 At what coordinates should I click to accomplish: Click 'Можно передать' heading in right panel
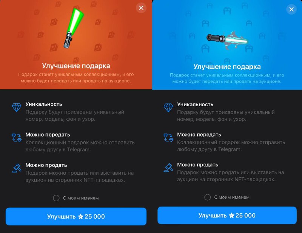pos(199,135)
